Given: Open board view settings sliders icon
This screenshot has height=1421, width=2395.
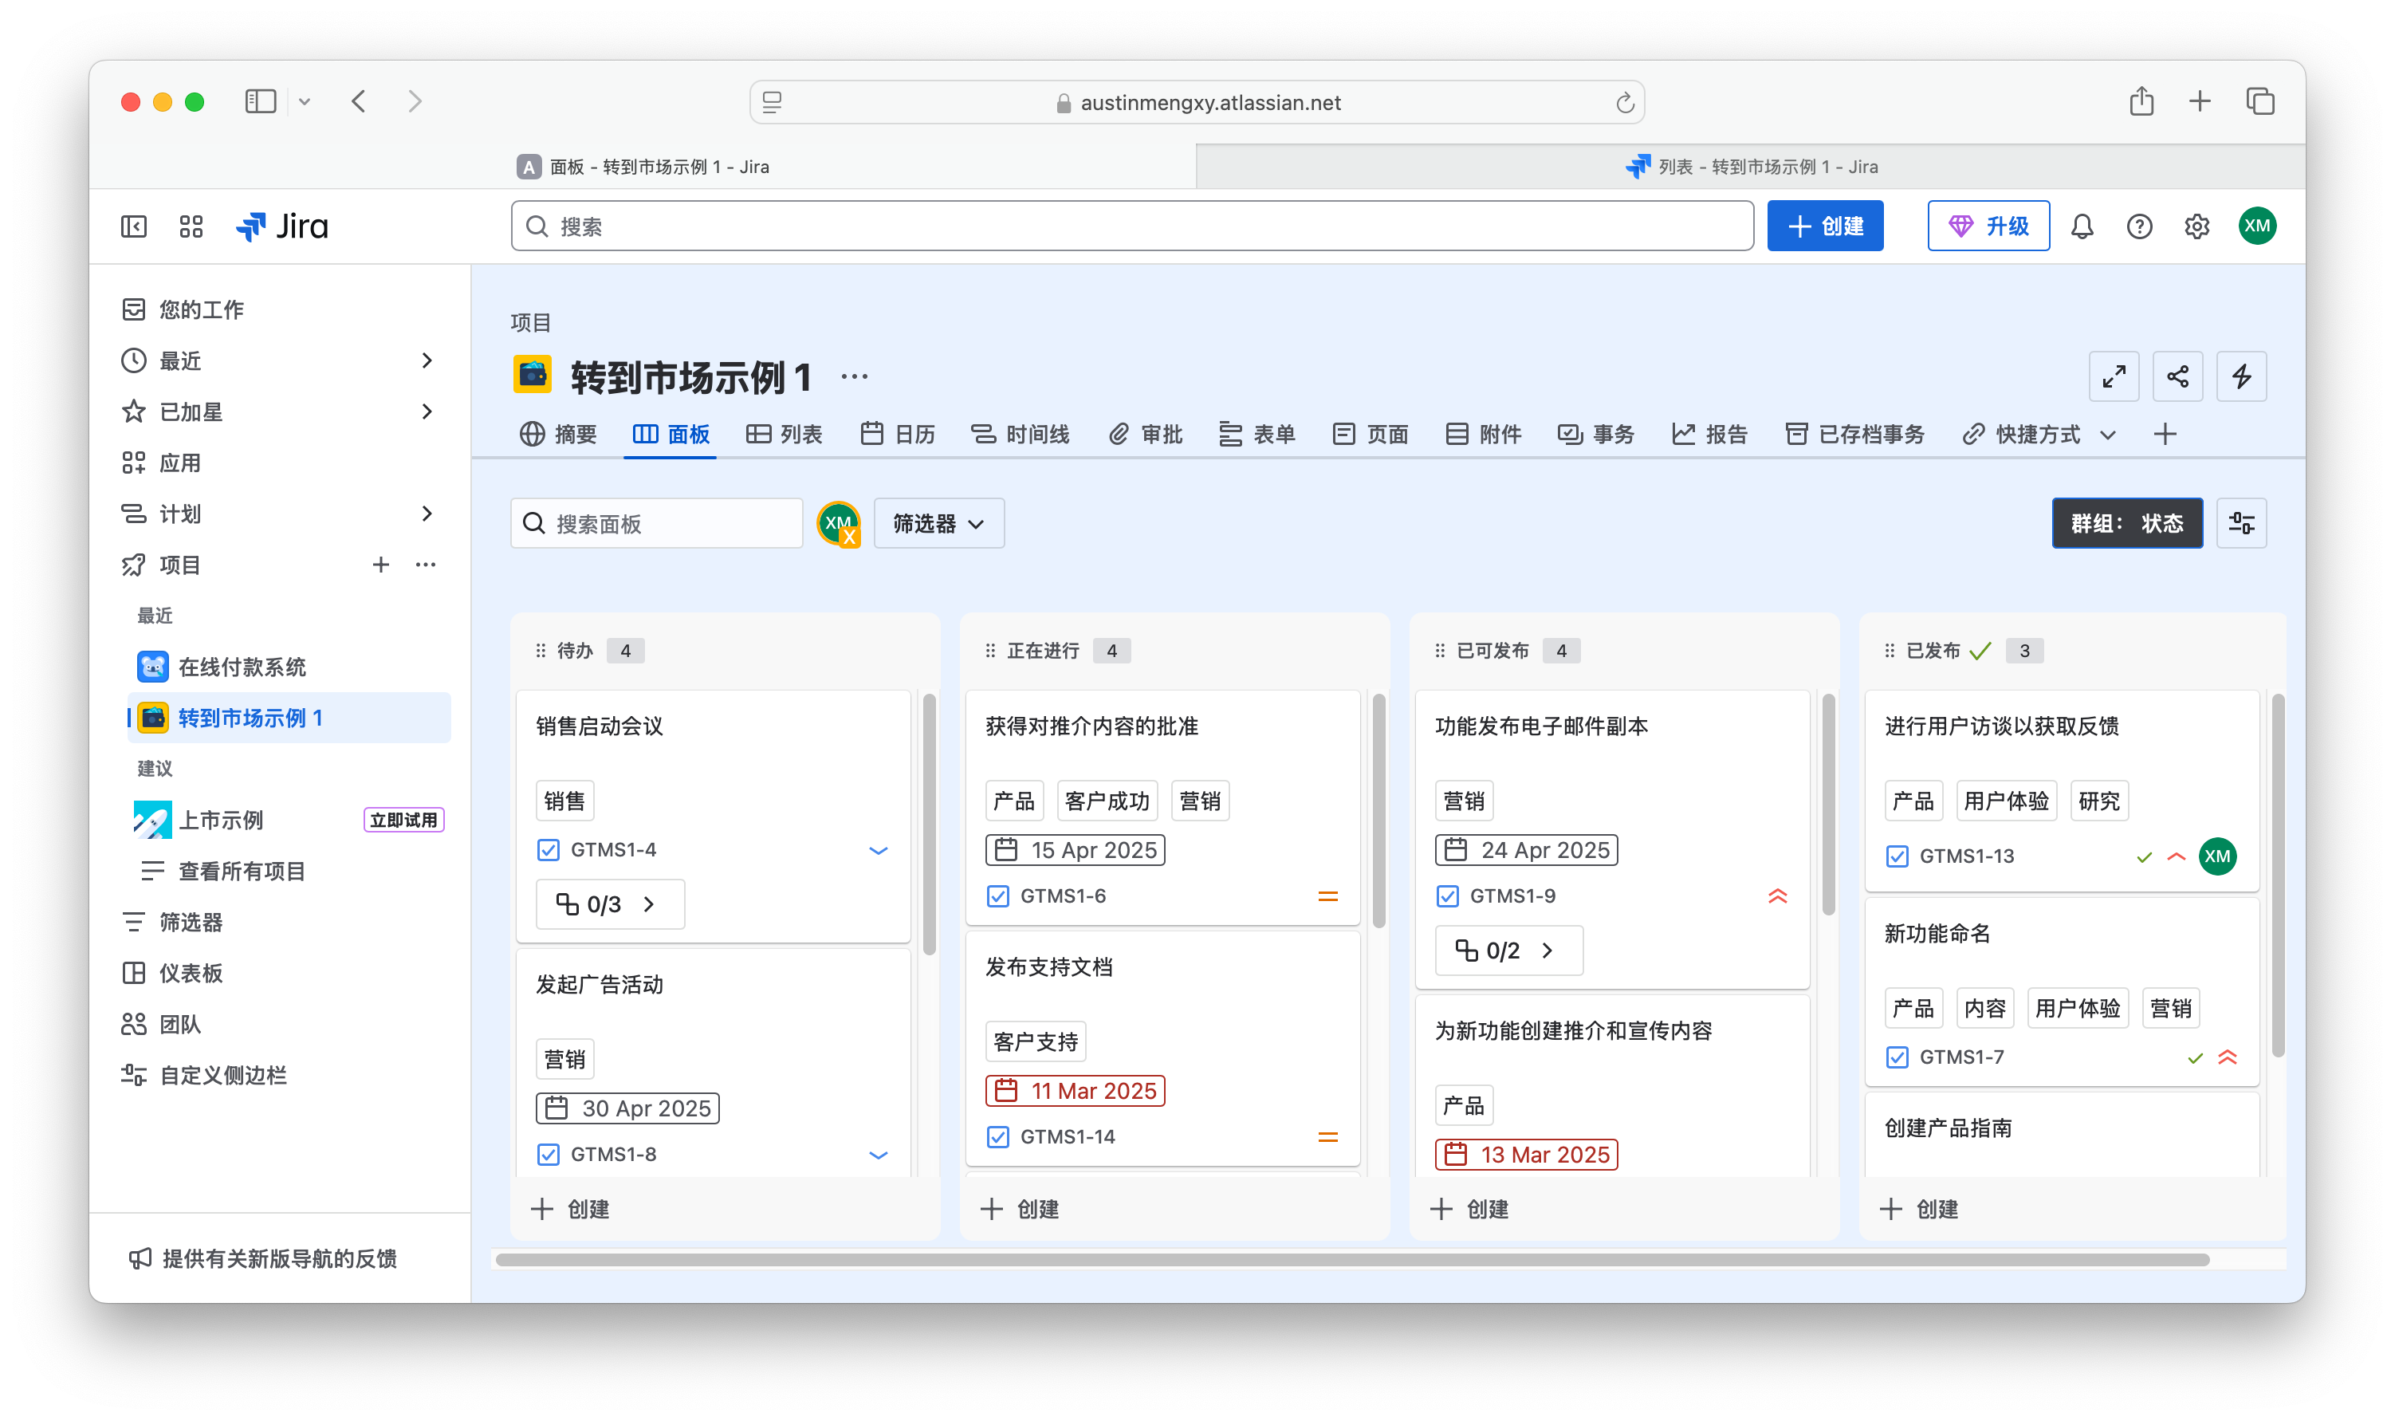Looking at the screenshot, I should click(2241, 523).
